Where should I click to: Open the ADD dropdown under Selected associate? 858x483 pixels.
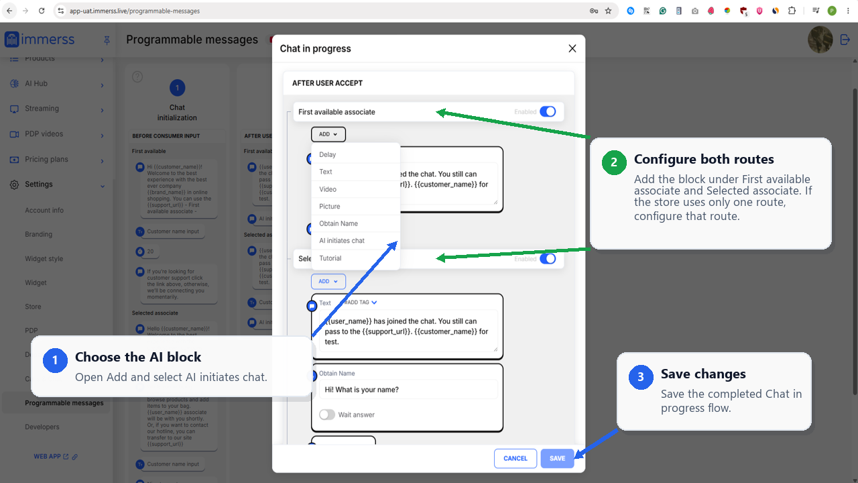tap(328, 282)
